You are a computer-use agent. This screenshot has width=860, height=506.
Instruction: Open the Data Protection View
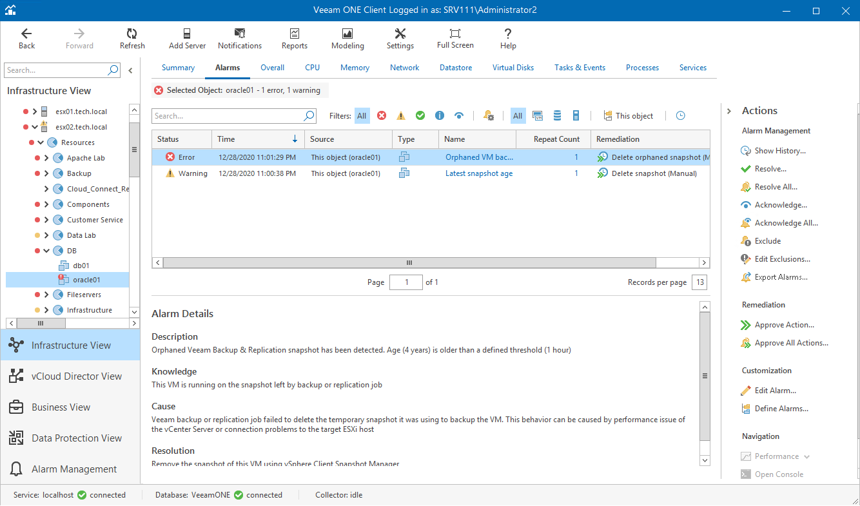(70, 438)
